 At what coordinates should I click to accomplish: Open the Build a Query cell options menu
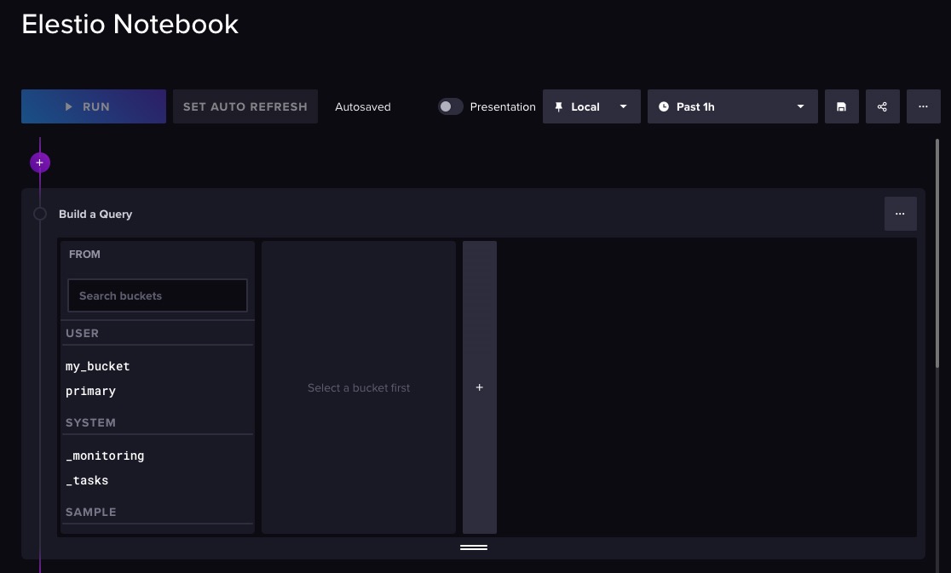(901, 214)
